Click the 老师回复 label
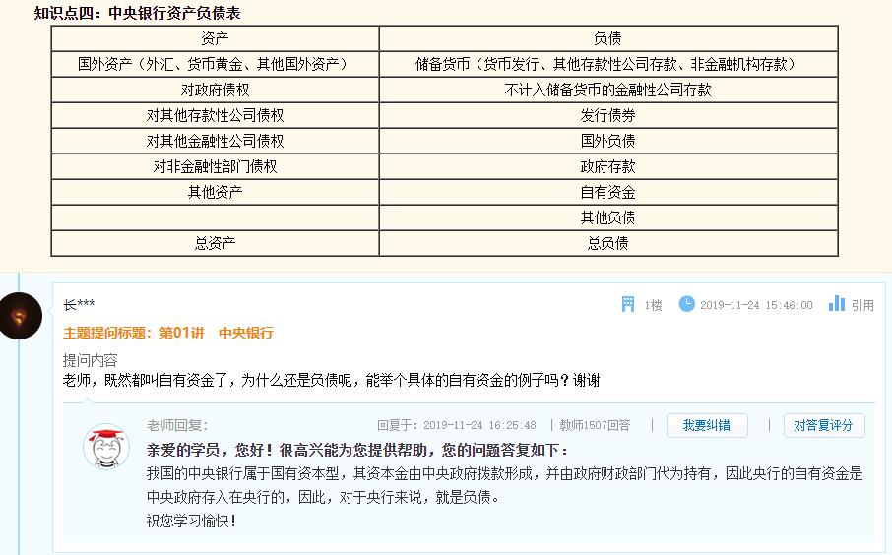892x555 pixels. coord(176,425)
